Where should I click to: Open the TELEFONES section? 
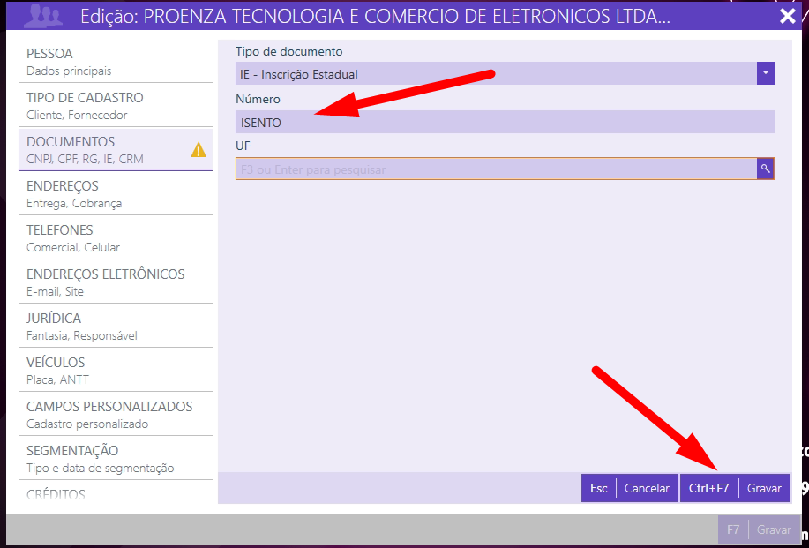(115, 238)
